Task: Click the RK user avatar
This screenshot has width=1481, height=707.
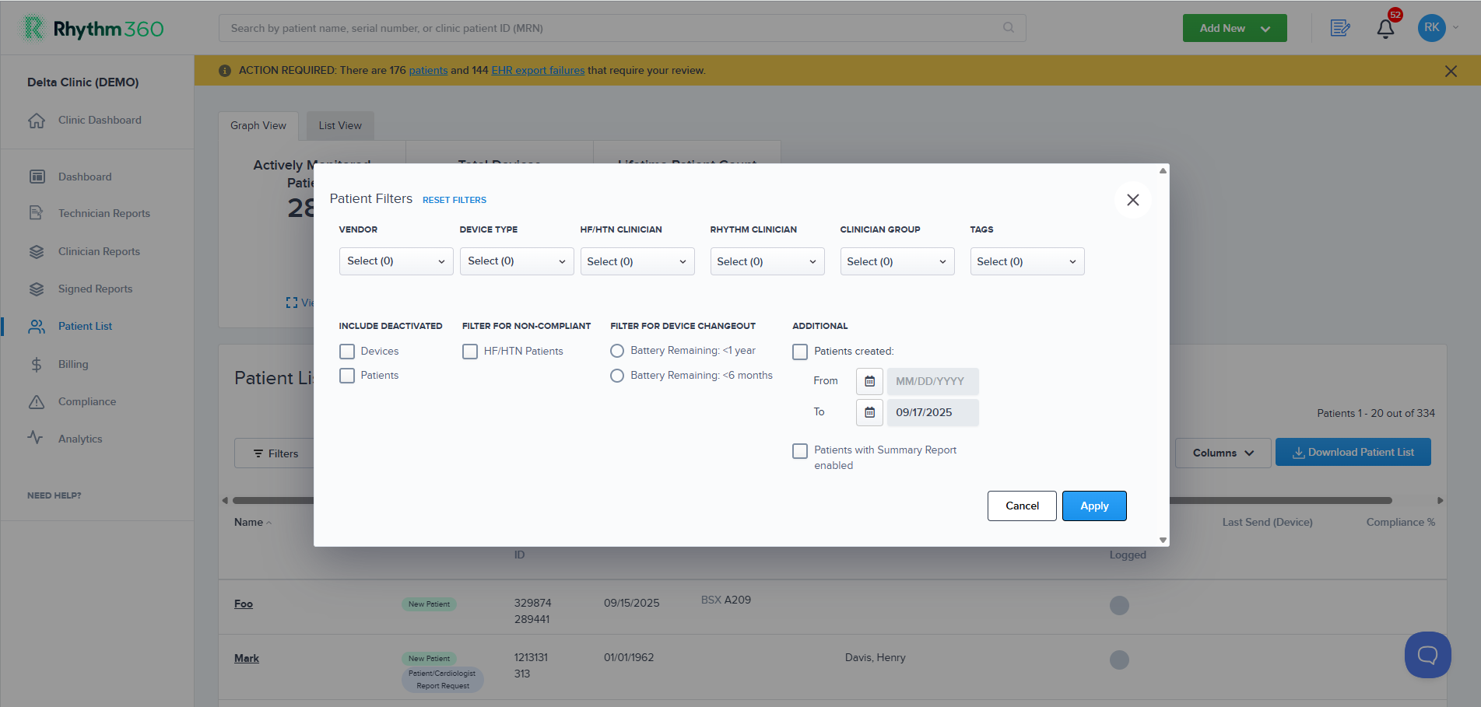Action: tap(1432, 28)
